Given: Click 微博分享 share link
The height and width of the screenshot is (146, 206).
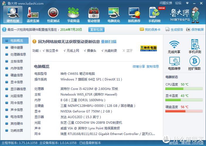Looking at the screenshot, I should pos(139,66).
